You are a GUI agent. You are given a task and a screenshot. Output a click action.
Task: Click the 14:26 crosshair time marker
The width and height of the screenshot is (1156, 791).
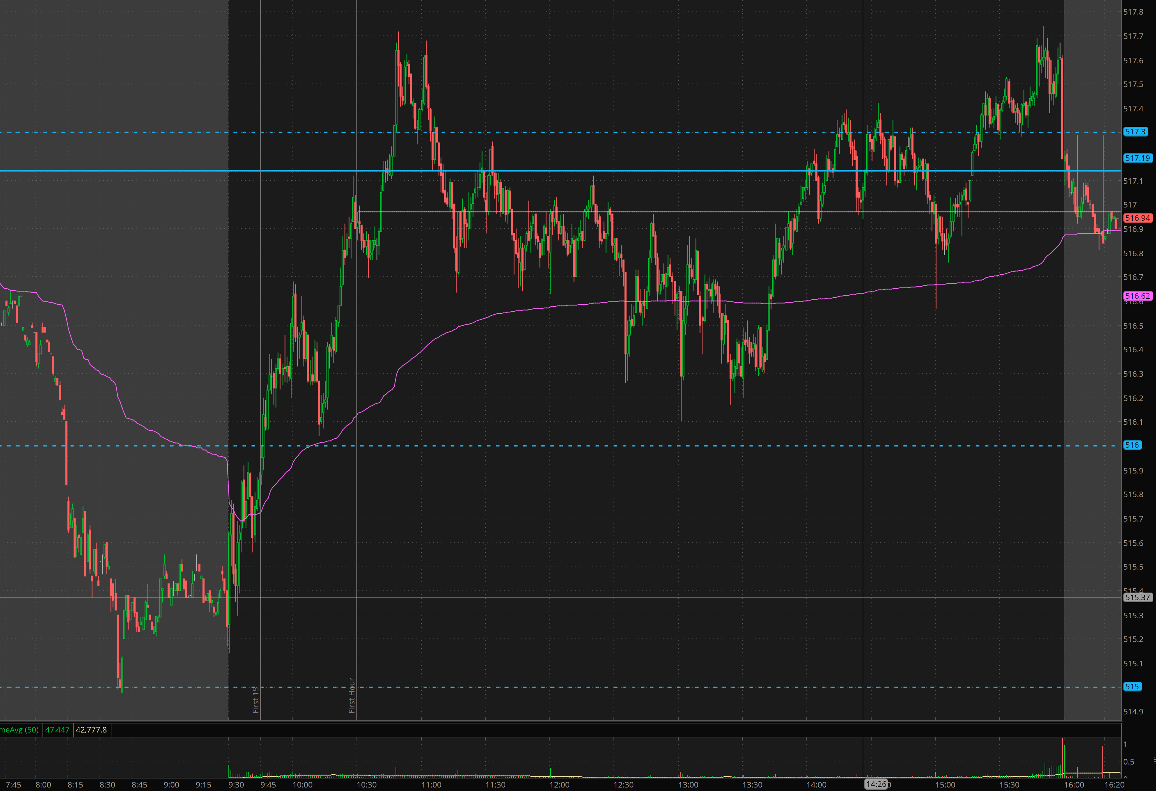point(876,784)
